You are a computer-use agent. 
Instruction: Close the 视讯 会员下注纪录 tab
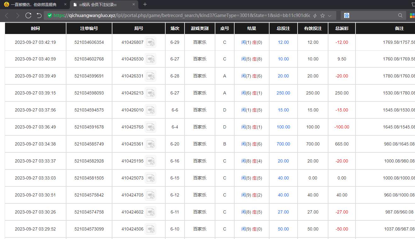click(134, 4)
